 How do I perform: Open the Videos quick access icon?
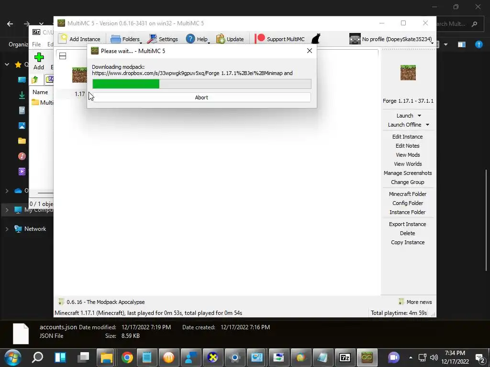(22, 172)
